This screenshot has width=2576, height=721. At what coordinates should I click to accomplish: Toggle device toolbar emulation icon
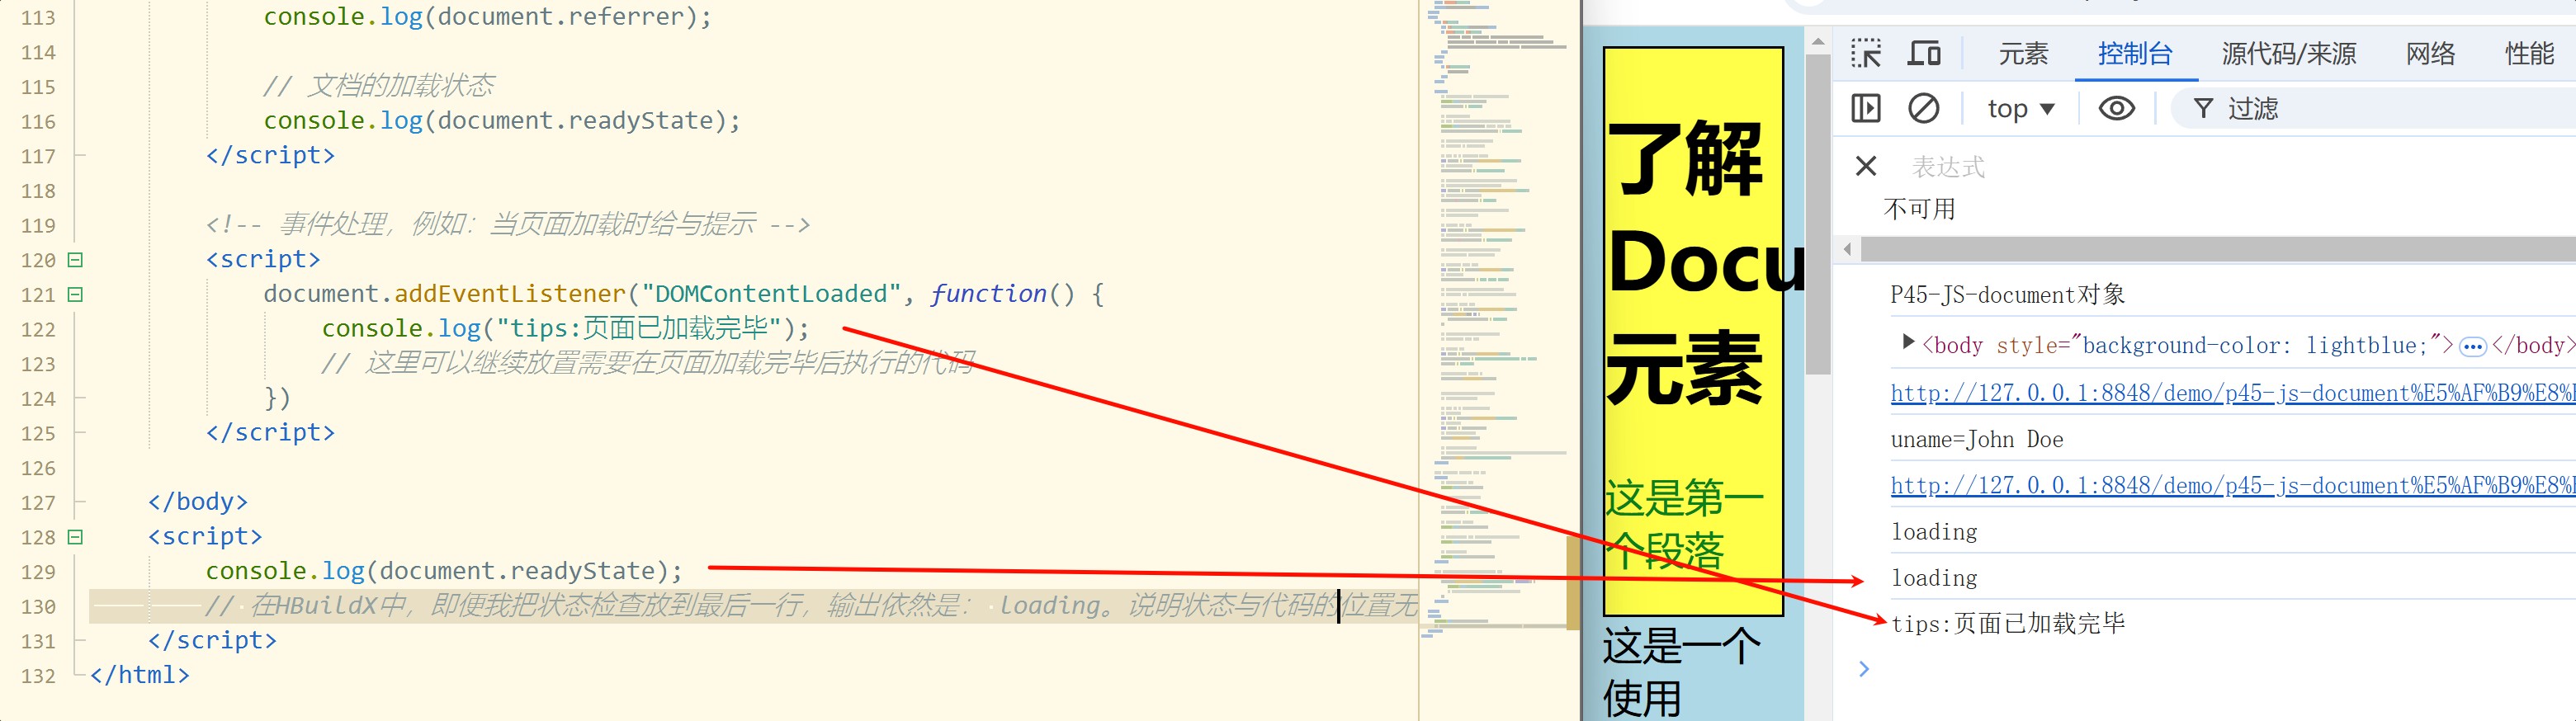click(1924, 53)
